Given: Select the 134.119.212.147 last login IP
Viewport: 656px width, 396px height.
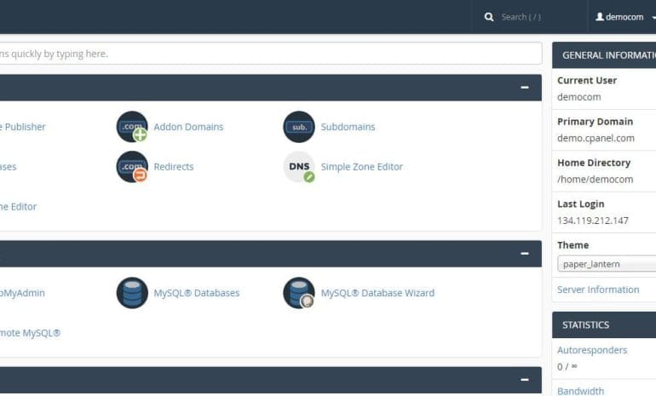Looking at the screenshot, I should [x=593, y=221].
